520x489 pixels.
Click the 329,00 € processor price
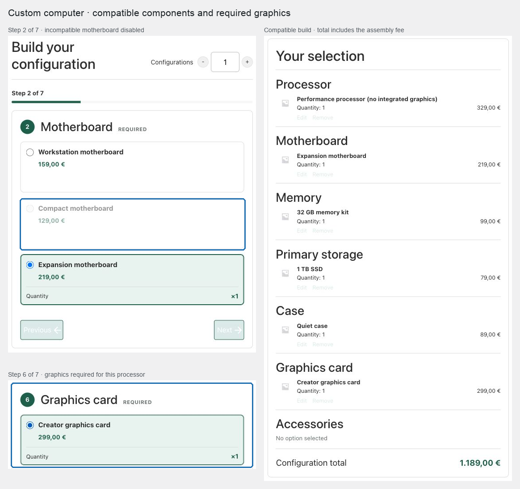click(488, 108)
